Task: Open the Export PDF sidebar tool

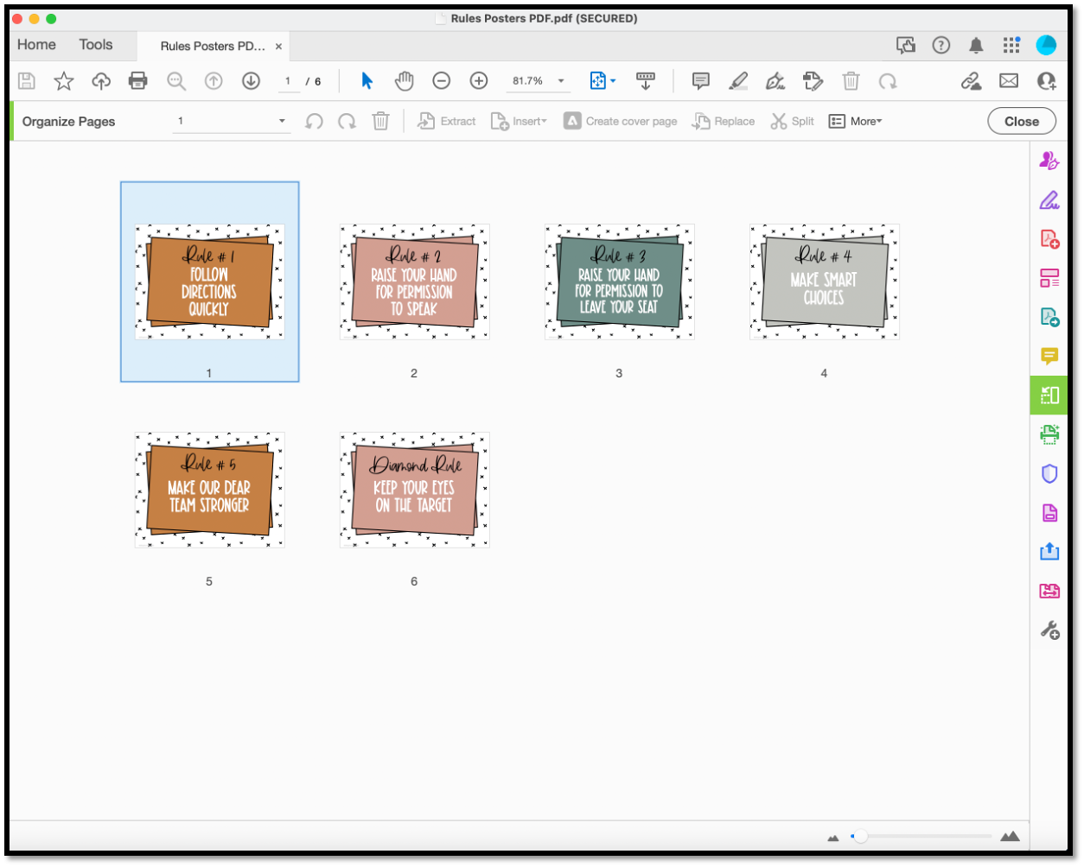Action: tap(1049, 318)
